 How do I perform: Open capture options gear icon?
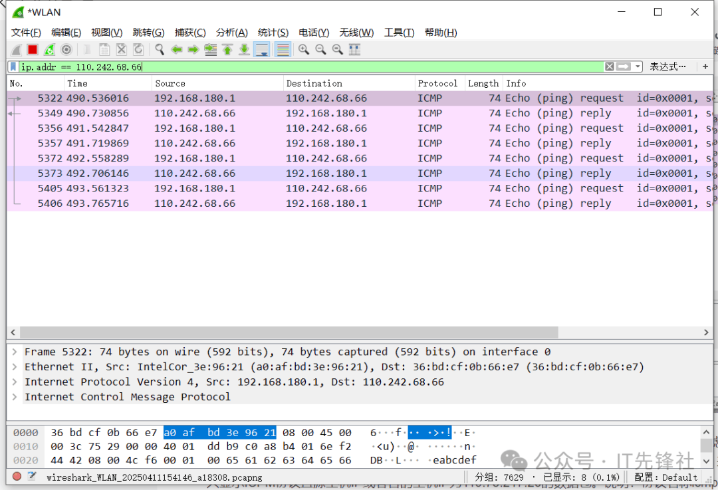[66, 50]
